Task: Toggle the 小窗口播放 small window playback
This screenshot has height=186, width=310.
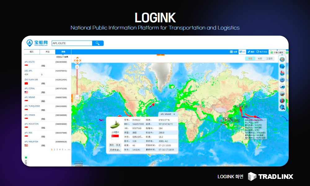Action: pos(277,52)
